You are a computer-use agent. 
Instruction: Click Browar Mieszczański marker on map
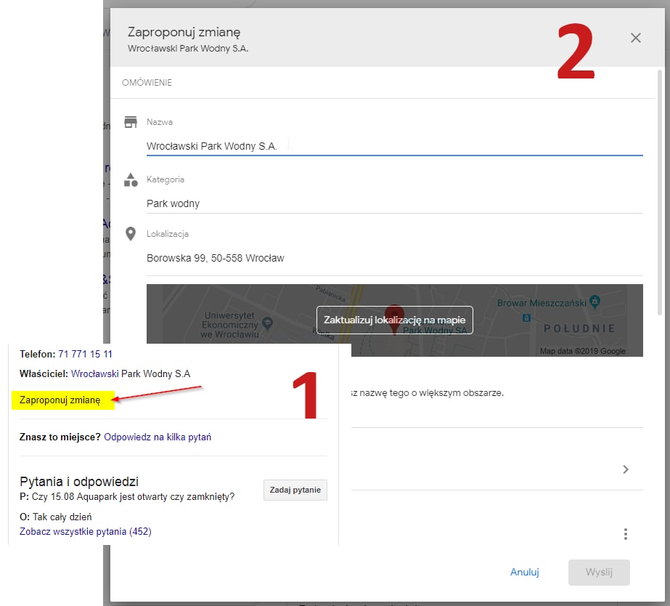(x=595, y=301)
